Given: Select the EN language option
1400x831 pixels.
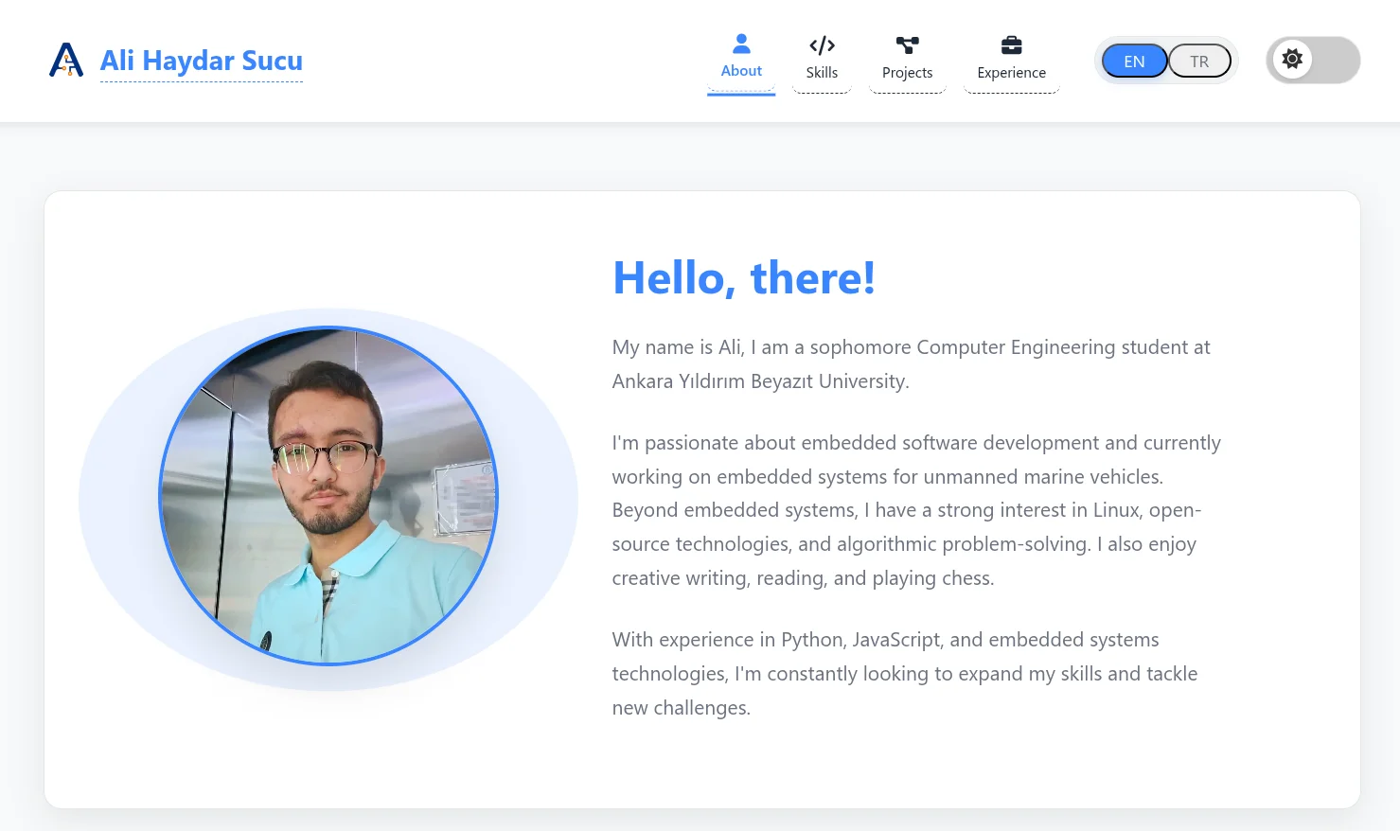Looking at the screenshot, I should pyautogui.click(x=1134, y=62).
